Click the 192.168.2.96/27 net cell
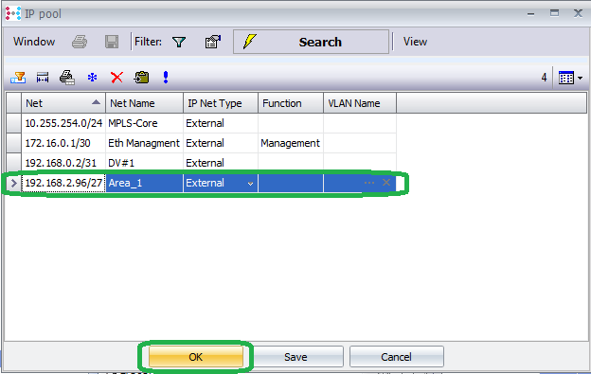 [x=63, y=183]
